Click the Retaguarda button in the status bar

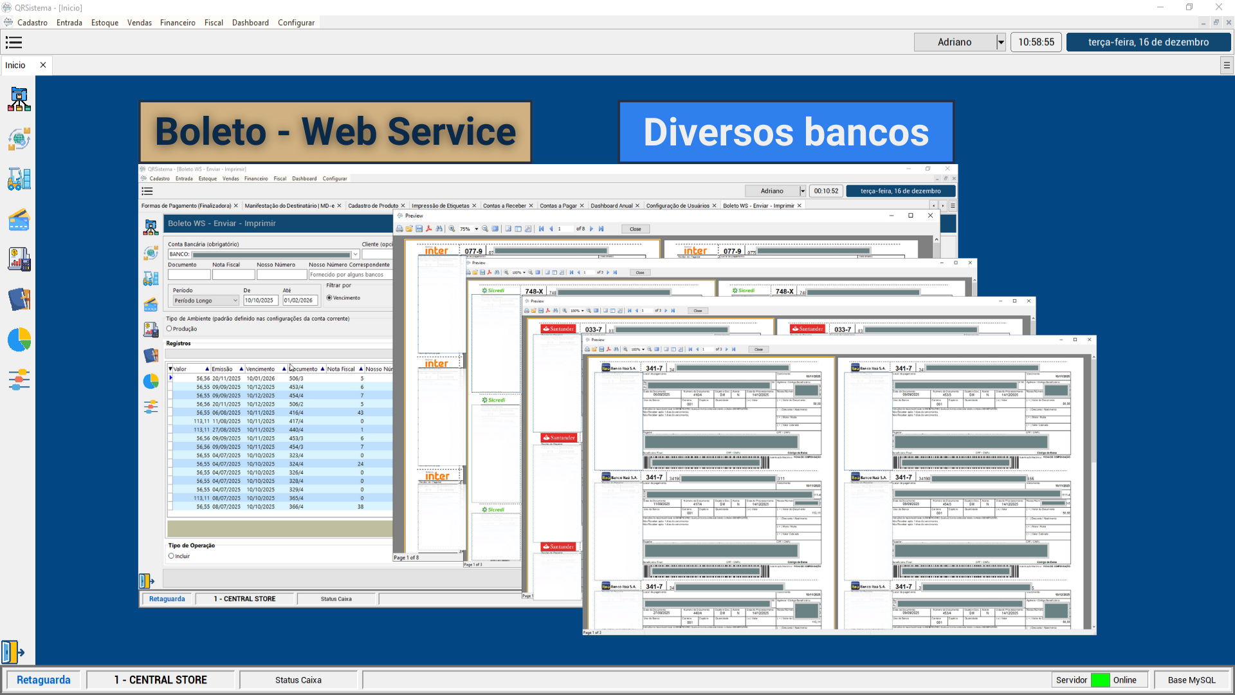(43, 680)
